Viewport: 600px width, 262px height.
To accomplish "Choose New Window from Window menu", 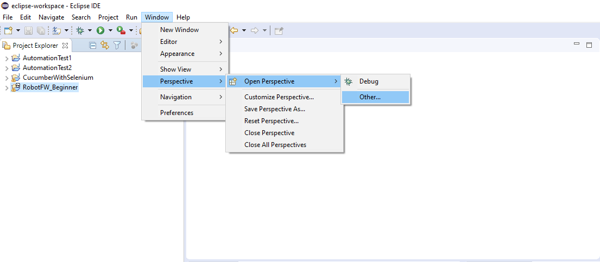I will click(x=185, y=29).
